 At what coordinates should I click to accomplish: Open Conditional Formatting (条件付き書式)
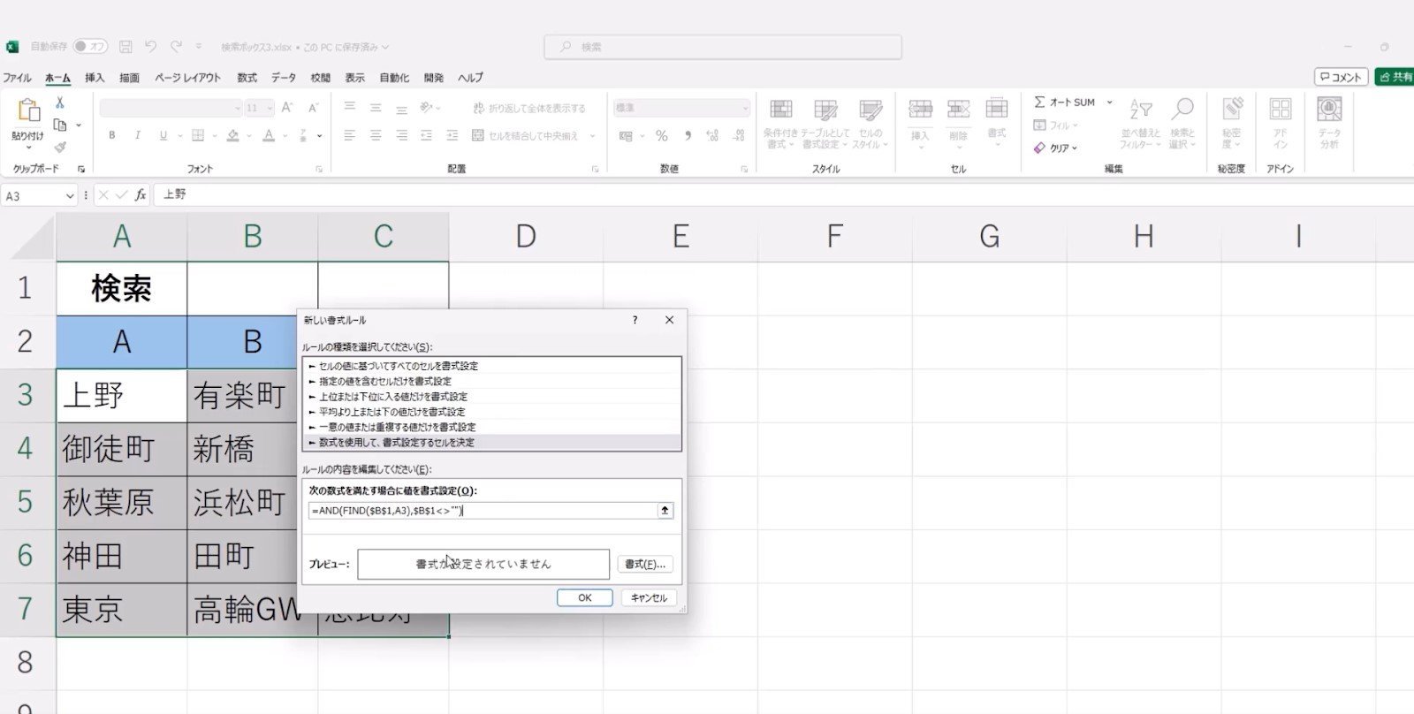780,124
